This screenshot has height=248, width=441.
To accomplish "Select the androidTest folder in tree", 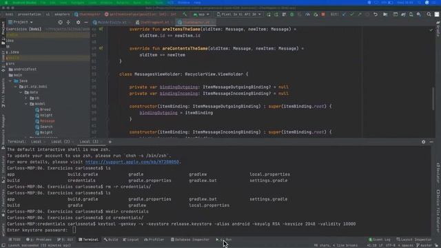I will tap(23, 69).
